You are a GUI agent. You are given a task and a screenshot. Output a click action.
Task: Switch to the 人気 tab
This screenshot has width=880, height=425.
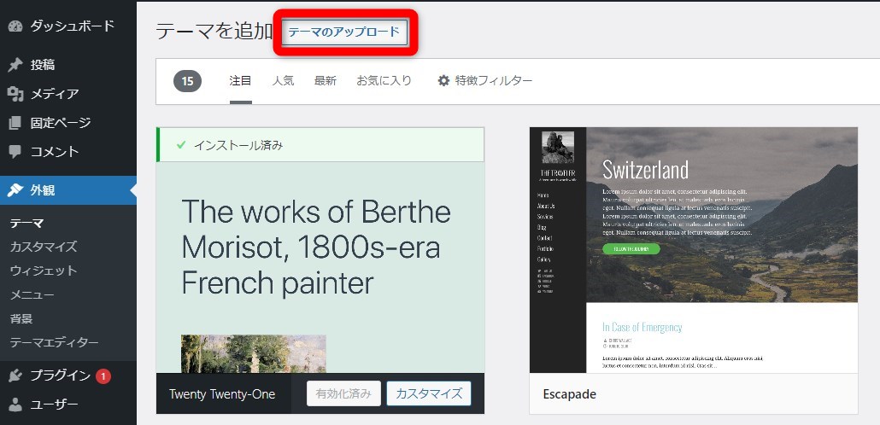click(x=283, y=81)
